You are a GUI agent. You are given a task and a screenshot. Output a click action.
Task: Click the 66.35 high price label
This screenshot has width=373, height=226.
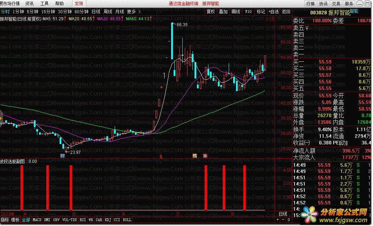[x=182, y=25]
